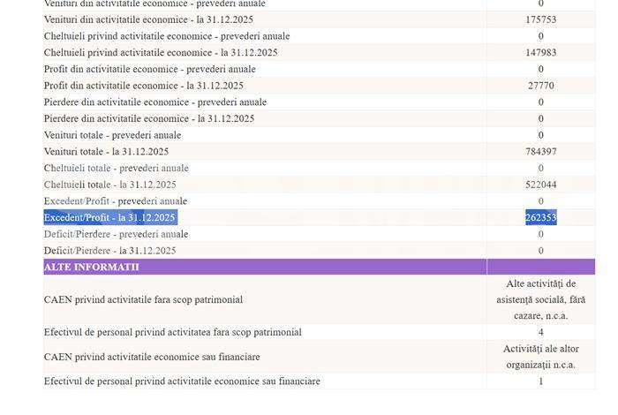
Task: Click 'Efectivul de personal privind activitatile economice sau financiare'
Action: click(182, 382)
